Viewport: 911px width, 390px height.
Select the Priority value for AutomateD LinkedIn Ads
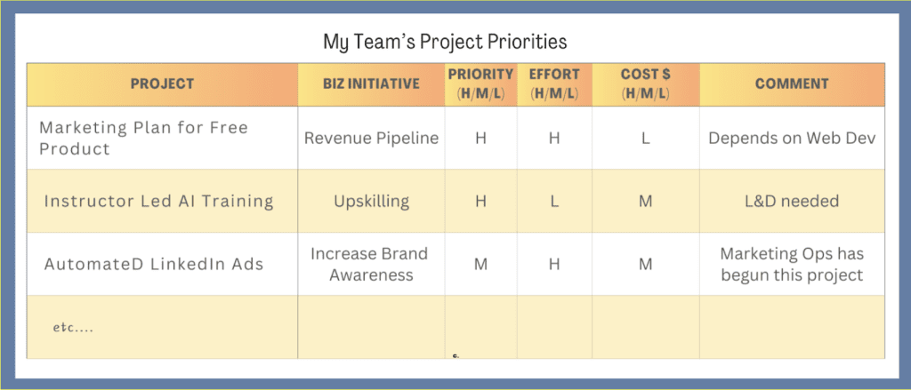pyautogui.click(x=480, y=264)
